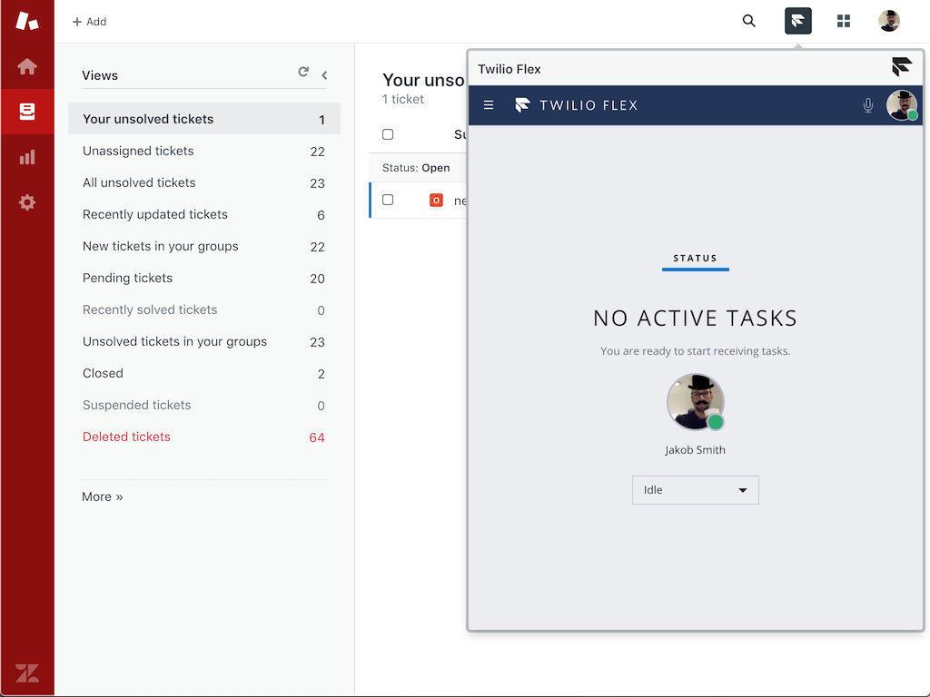Refresh the Views list
Viewport: 930px width, 697px height.
click(x=303, y=72)
